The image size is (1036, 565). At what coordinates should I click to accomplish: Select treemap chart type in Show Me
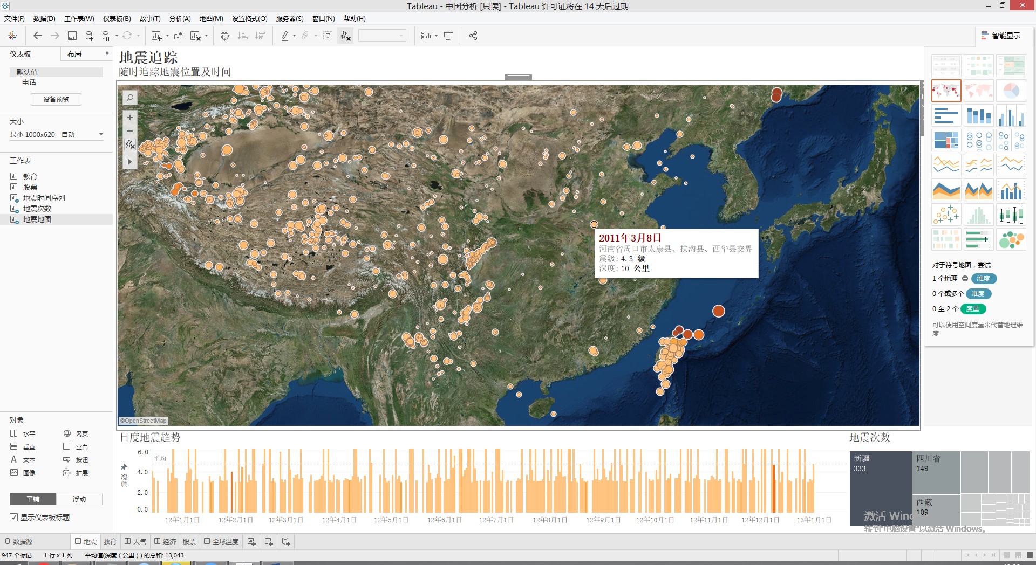point(946,140)
